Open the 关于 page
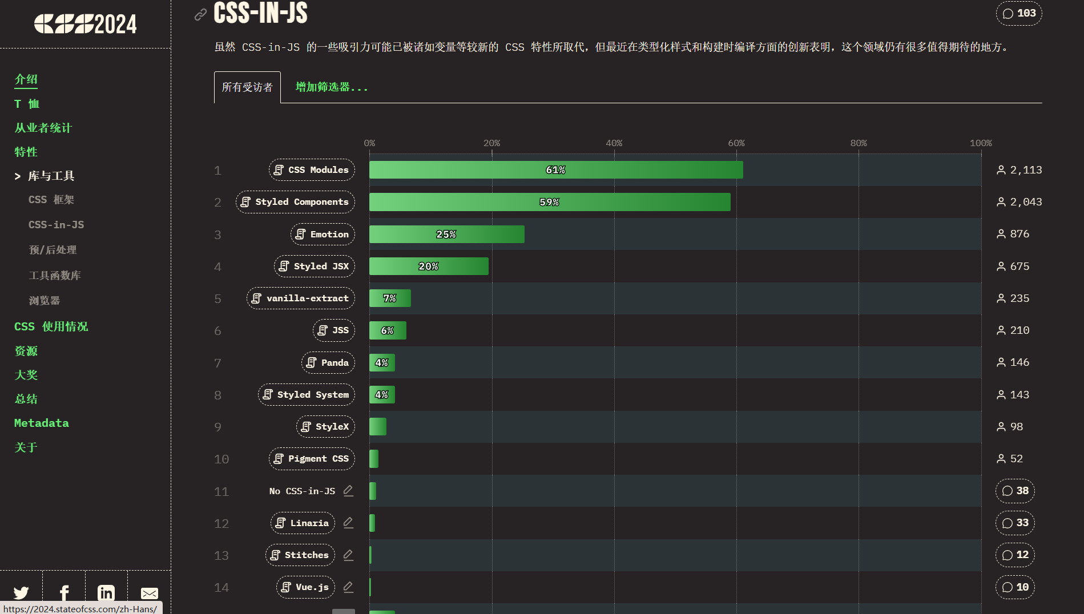Screen dimensions: 1084x614 tap(26, 447)
